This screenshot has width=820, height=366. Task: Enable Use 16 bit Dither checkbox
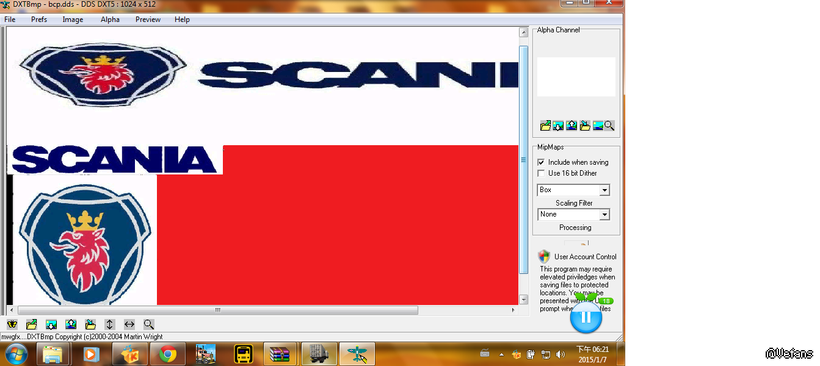pyautogui.click(x=541, y=173)
